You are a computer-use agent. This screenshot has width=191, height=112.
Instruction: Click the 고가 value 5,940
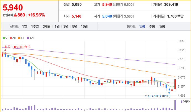click(107, 5)
